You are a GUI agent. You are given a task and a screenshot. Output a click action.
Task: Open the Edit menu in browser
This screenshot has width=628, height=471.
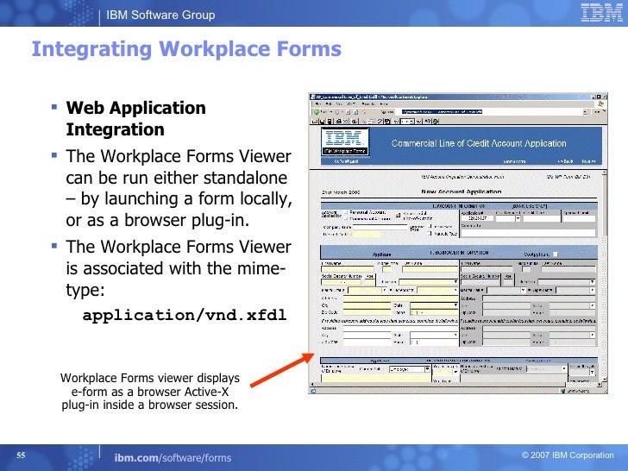329,104
